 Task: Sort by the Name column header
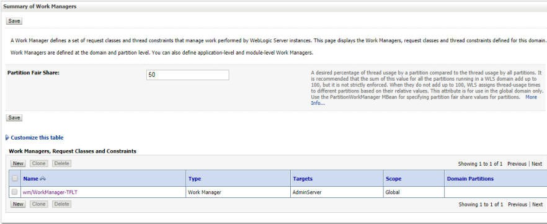31,179
